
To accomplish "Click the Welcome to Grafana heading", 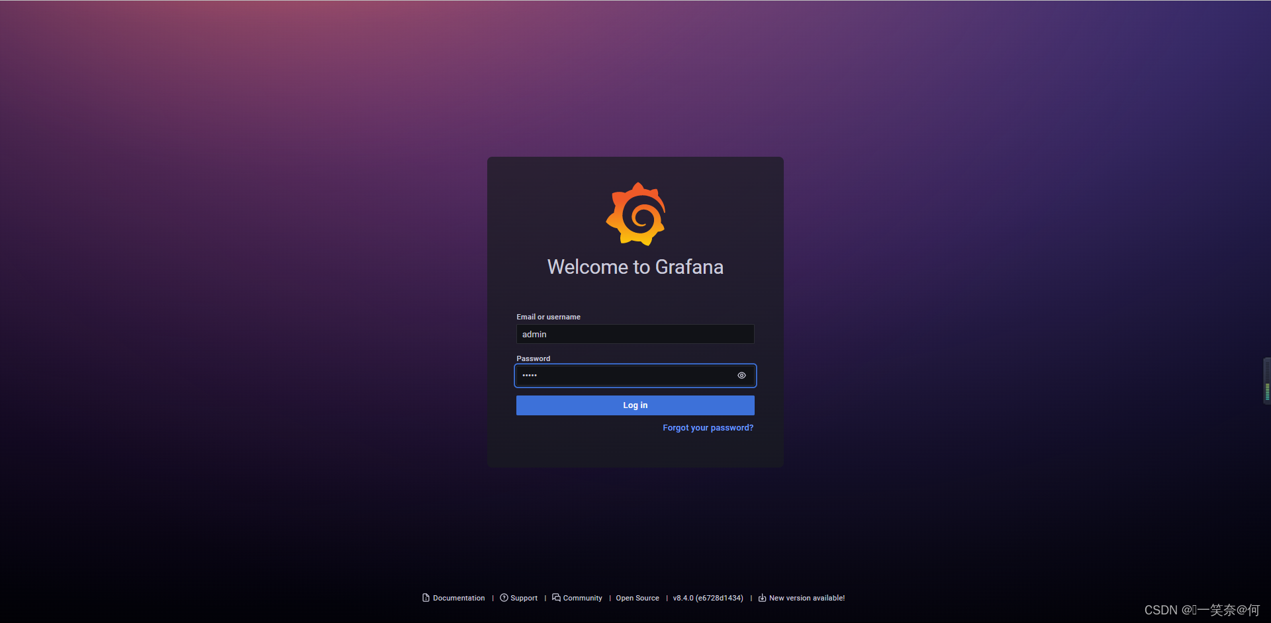I will pyautogui.click(x=635, y=267).
